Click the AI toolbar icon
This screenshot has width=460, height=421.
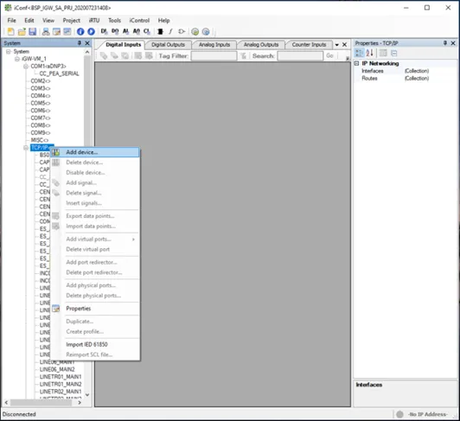coord(125,31)
